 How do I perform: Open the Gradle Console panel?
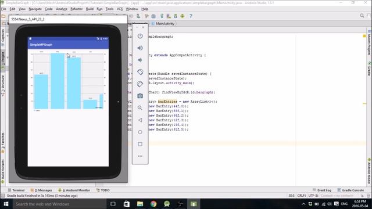tap(350, 190)
